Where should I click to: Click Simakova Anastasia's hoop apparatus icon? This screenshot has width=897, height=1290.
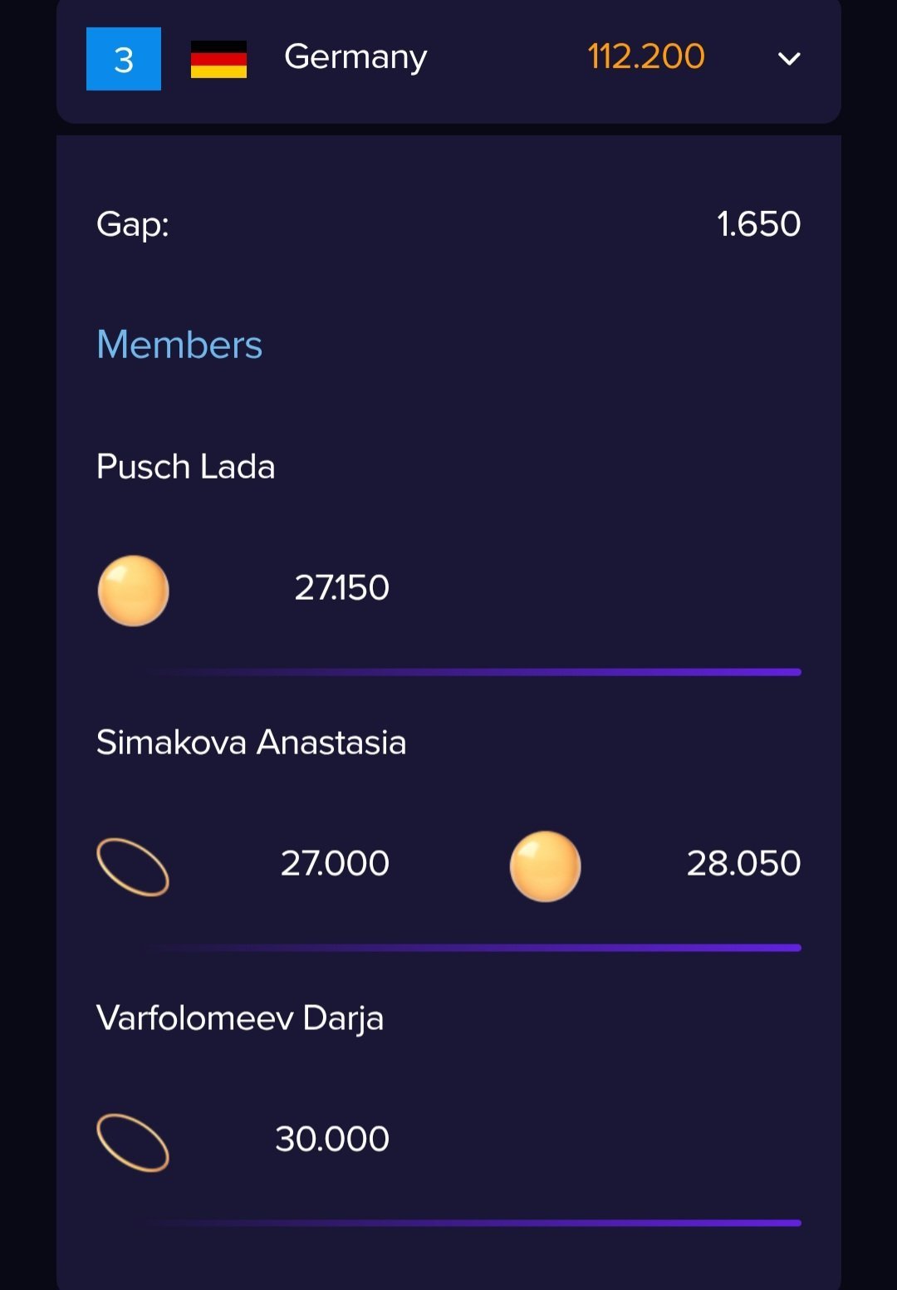(133, 866)
